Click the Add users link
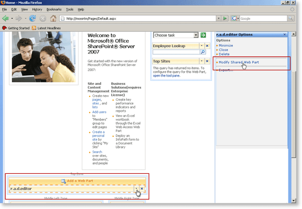This screenshot has width=302, height=209. point(99,112)
